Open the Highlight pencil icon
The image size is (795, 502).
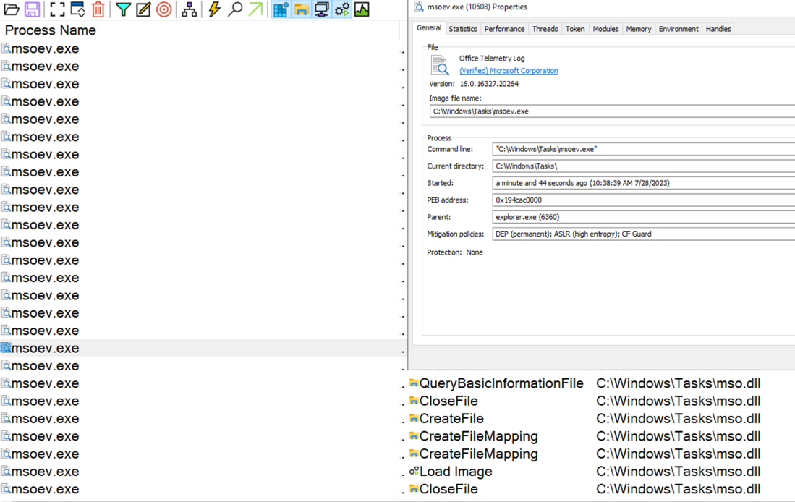click(143, 9)
